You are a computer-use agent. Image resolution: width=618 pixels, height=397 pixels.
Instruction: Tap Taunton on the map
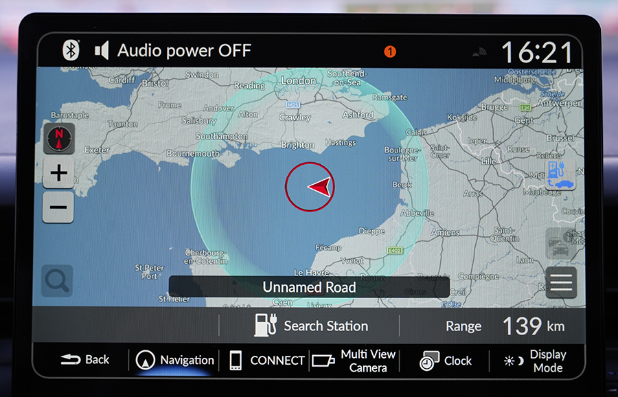123,124
